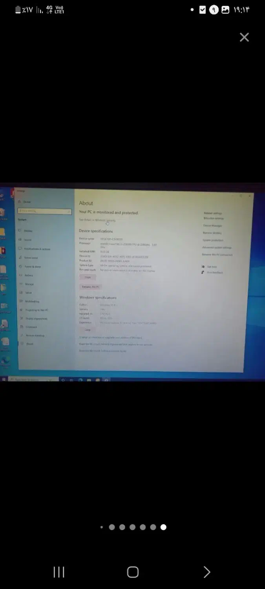Tap the phone Home navigation button
Viewport: 265px width, 589px height.
point(133,572)
